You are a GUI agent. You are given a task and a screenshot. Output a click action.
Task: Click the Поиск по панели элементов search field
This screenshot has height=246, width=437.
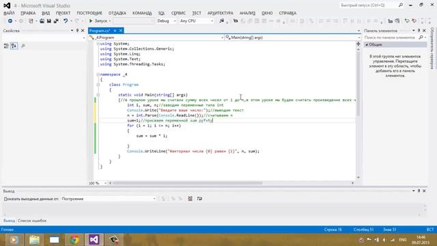click(x=391, y=38)
